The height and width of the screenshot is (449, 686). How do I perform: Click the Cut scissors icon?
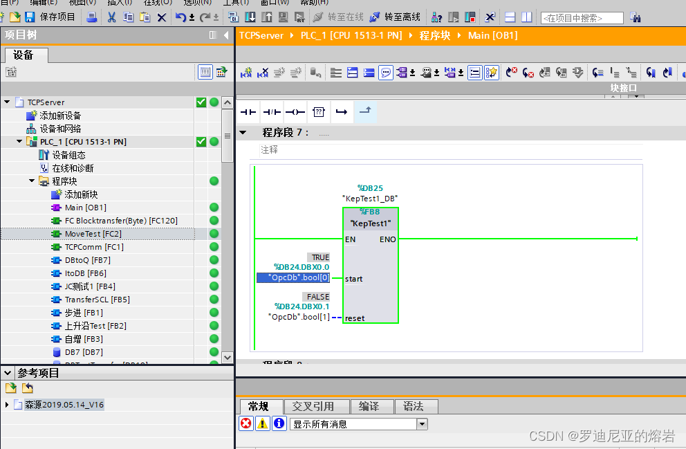coord(111,17)
